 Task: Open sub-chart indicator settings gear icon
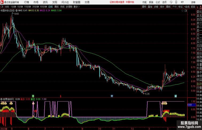pos(1,99)
